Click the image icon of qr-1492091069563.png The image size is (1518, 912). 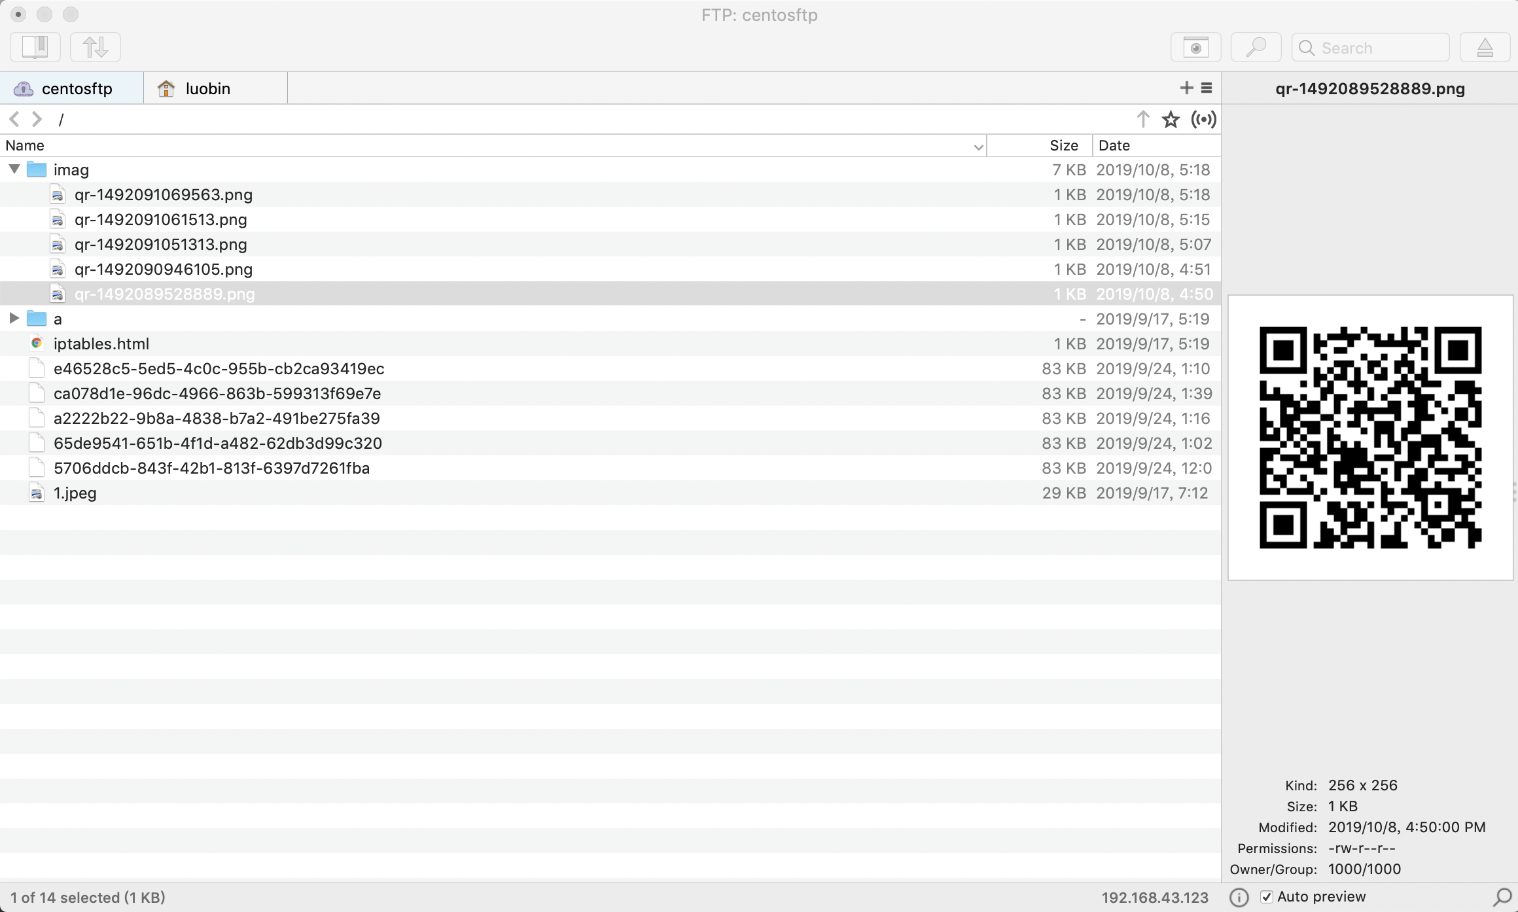tap(58, 194)
